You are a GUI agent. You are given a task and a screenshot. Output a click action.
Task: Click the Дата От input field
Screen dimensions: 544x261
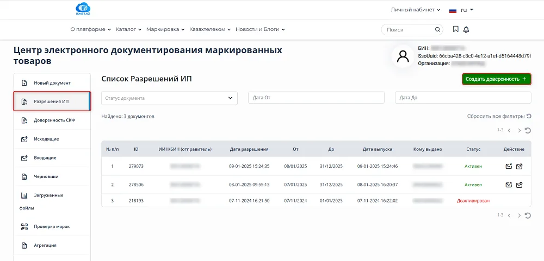tap(317, 98)
